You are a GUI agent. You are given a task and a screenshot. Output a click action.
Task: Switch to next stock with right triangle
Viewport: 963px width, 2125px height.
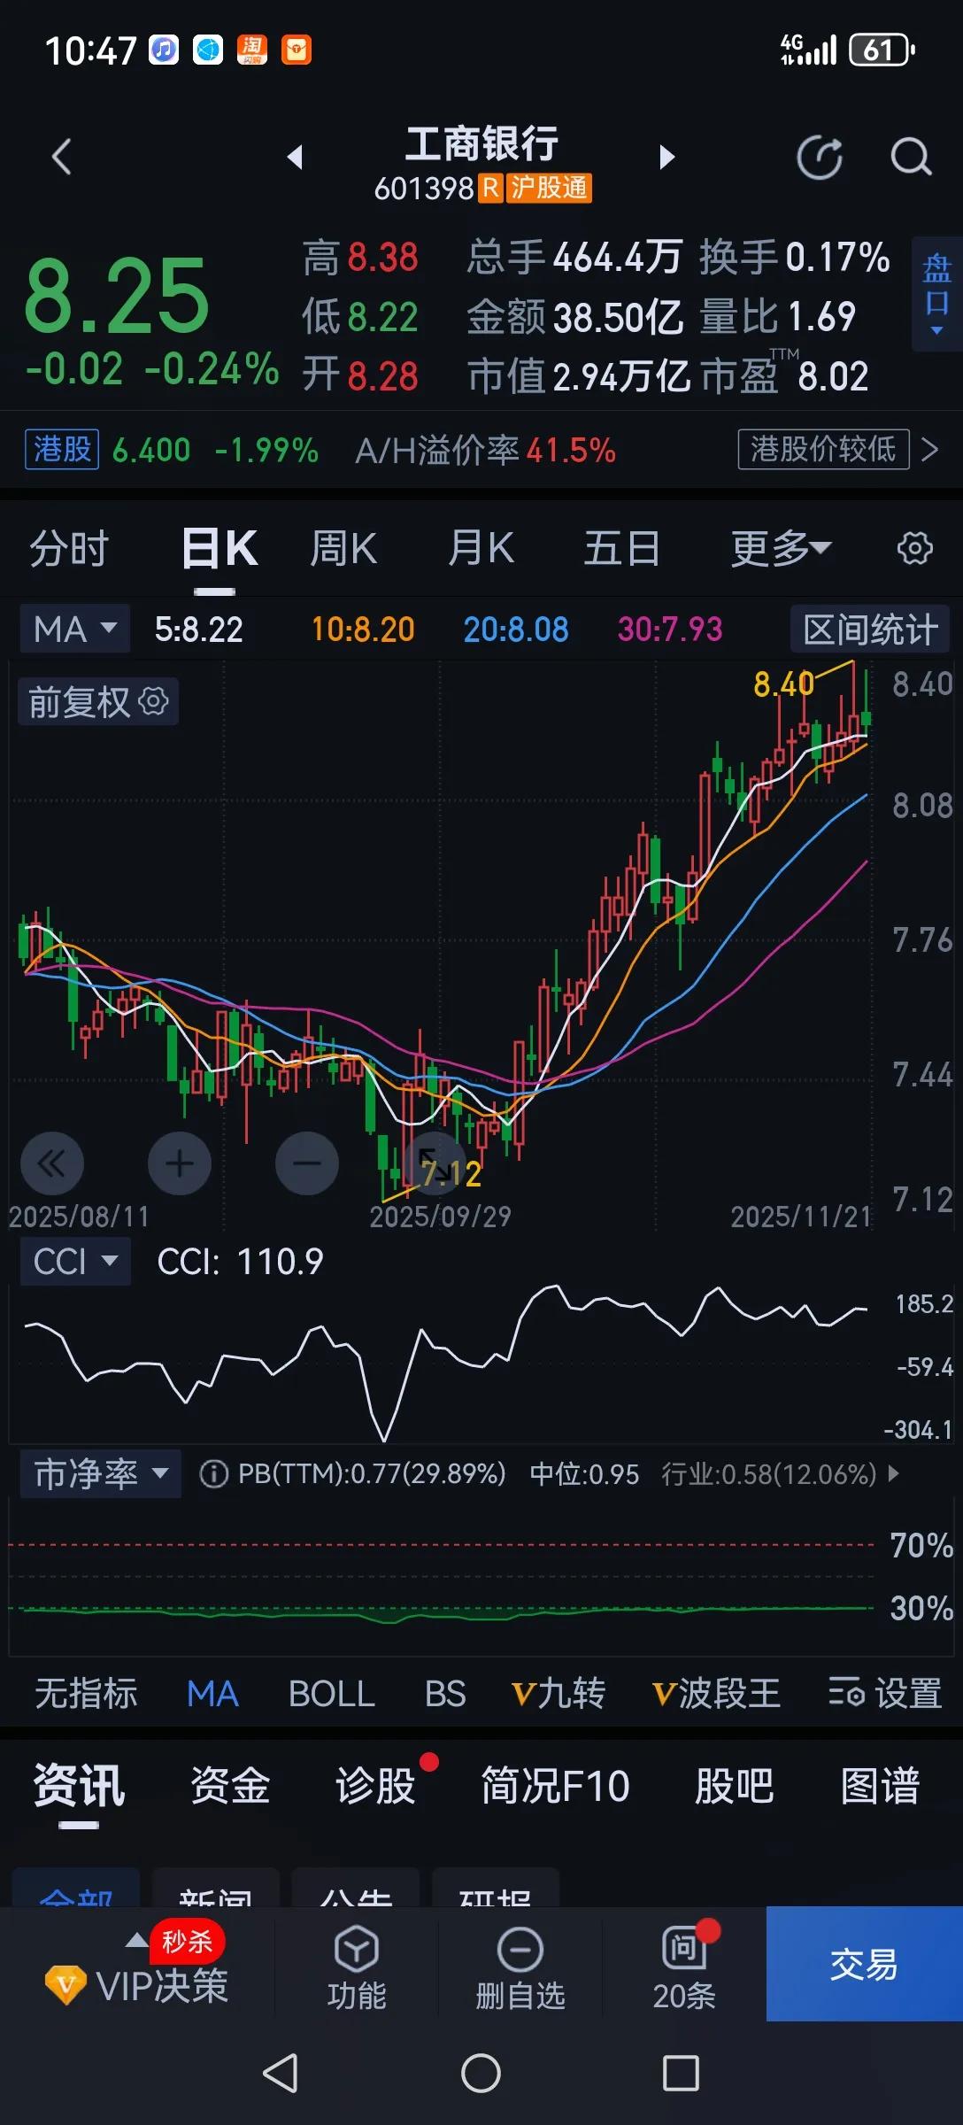point(667,158)
